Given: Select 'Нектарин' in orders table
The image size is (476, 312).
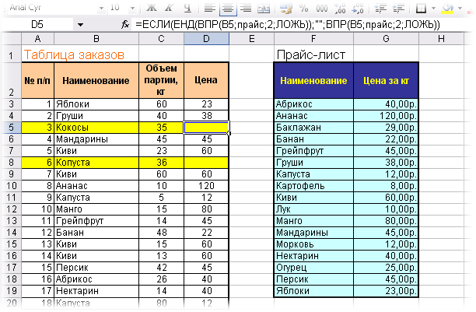Looking at the screenshot, I should click(x=96, y=291).
